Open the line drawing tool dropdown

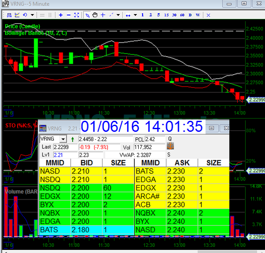coord(118,15)
